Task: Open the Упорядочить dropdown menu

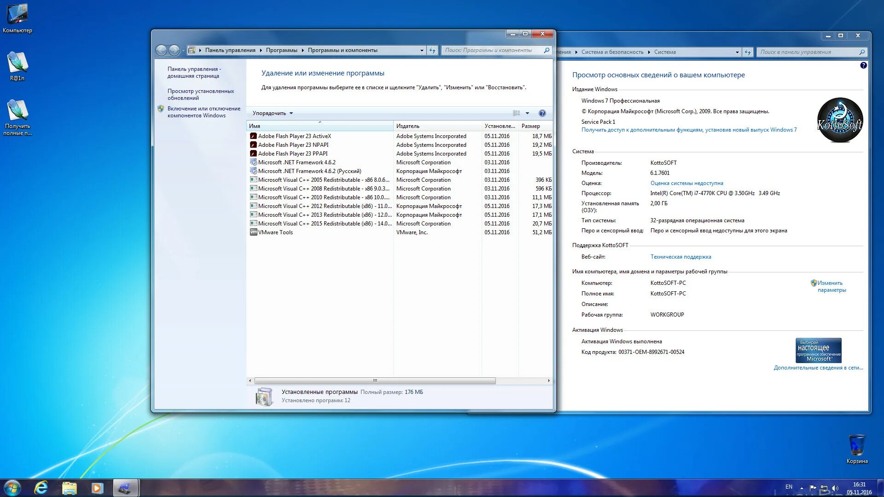Action: coord(273,113)
